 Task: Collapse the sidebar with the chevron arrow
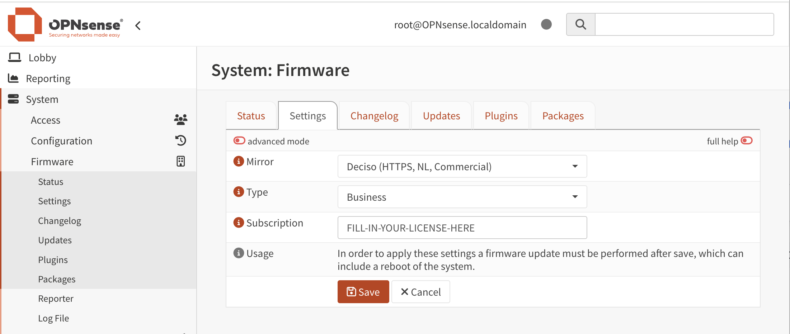tap(138, 25)
